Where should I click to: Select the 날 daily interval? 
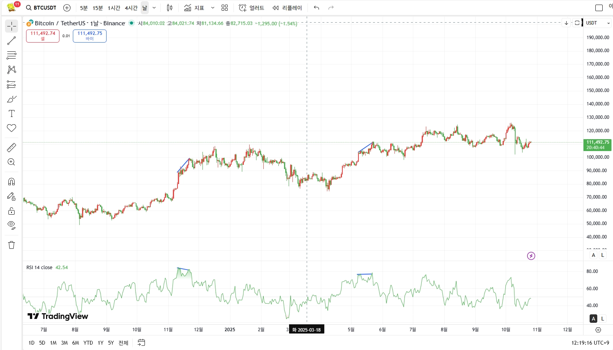pyautogui.click(x=145, y=8)
